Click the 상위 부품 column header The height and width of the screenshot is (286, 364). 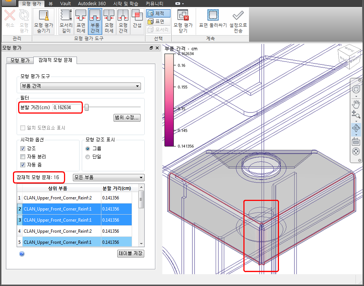[62, 188]
